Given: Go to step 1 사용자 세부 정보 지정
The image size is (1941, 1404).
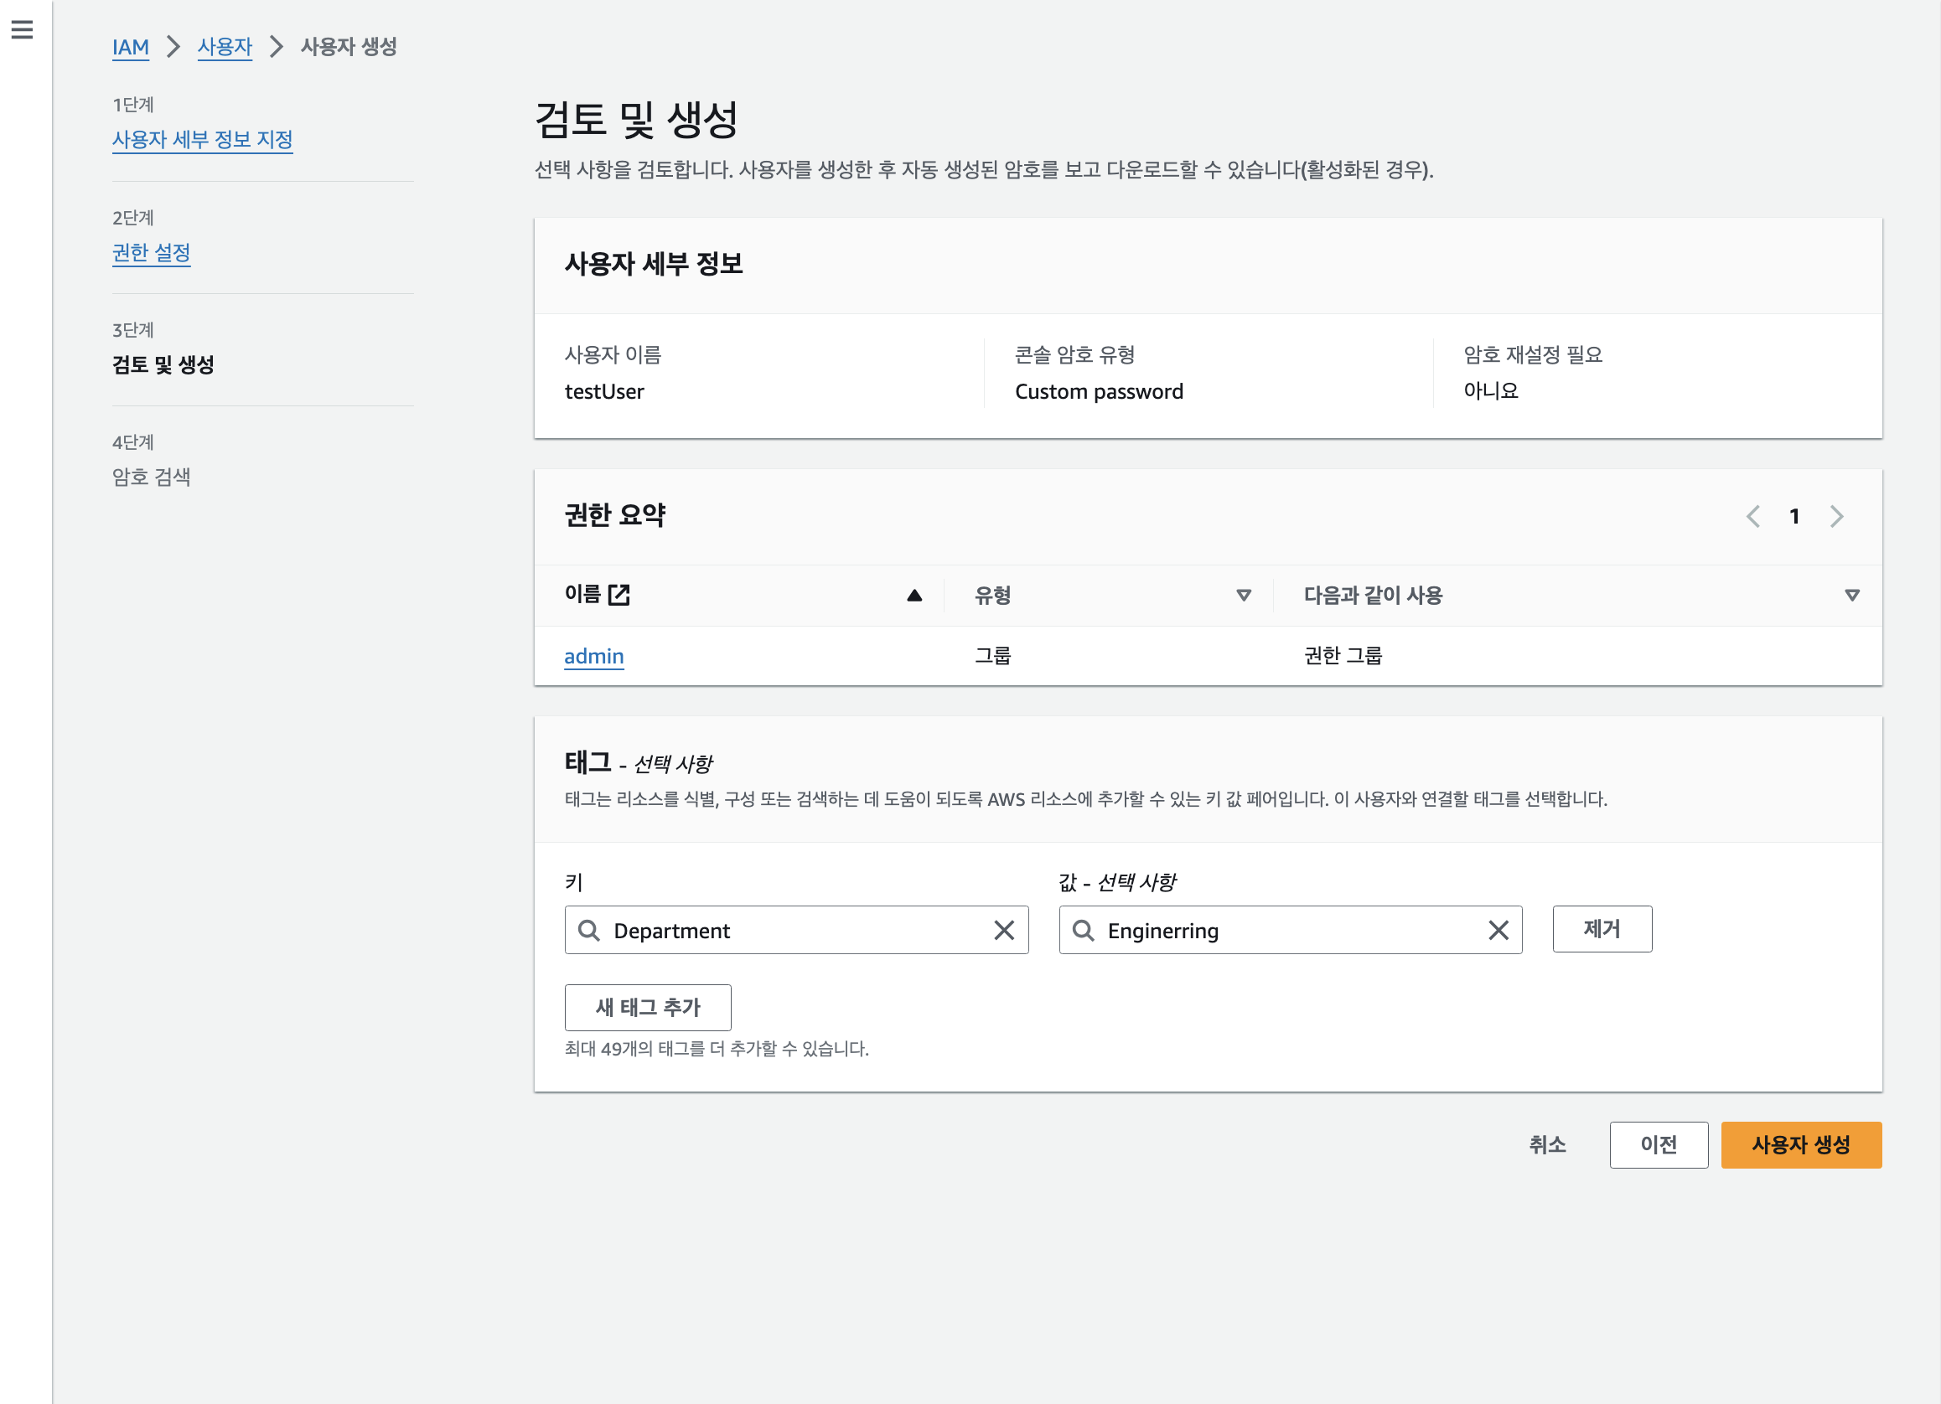Looking at the screenshot, I should click(x=202, y=139).
